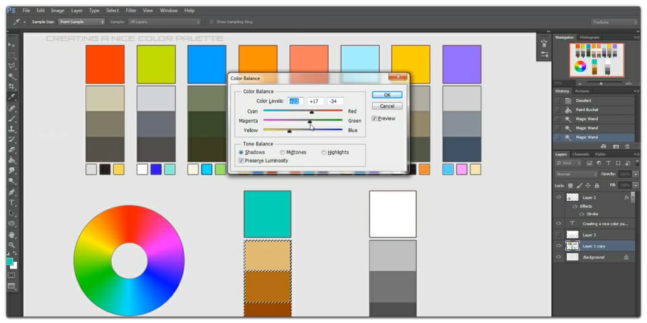
Task: Click the type layer filter icon
Action: (608, 163)
